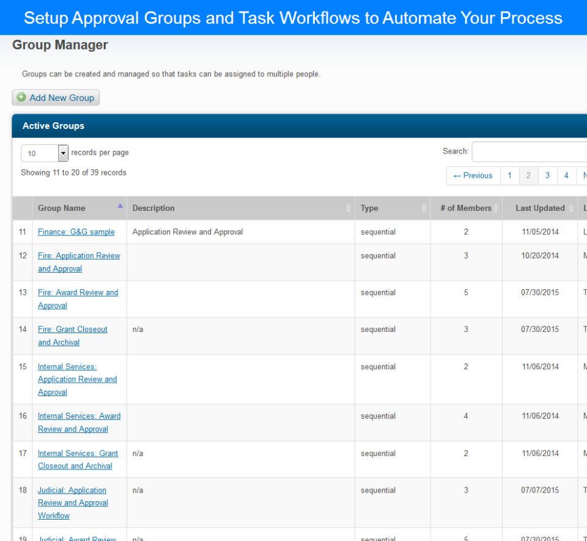Sort by Group Name using the arrow icon
The width and height of the screenshot is (587, 541).
click(x=120, y=206)
